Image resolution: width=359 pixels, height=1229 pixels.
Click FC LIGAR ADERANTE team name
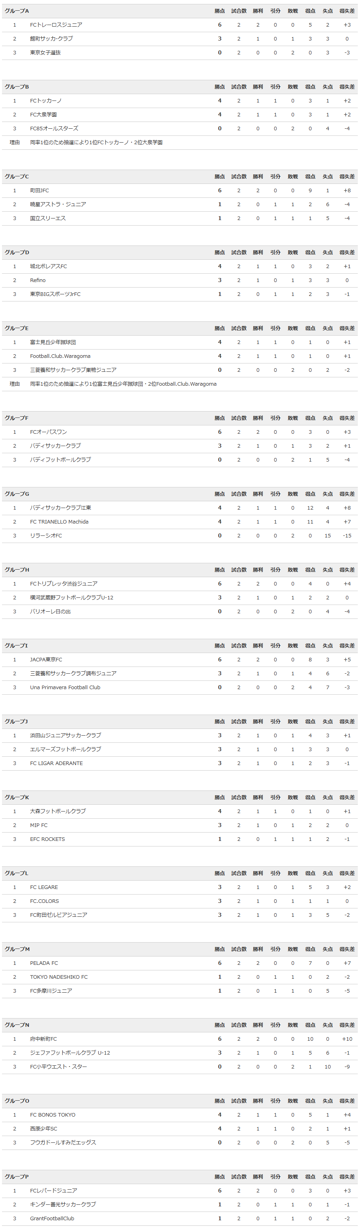pyautogui.click(x=56, y=763)
